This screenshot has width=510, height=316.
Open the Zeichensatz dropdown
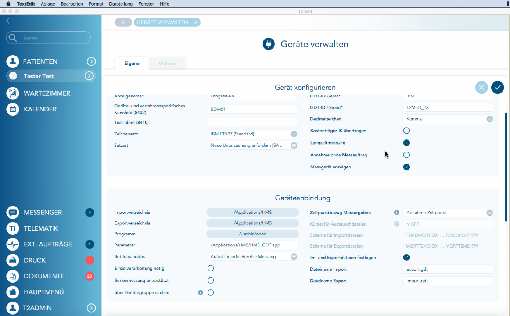(253, 134)
